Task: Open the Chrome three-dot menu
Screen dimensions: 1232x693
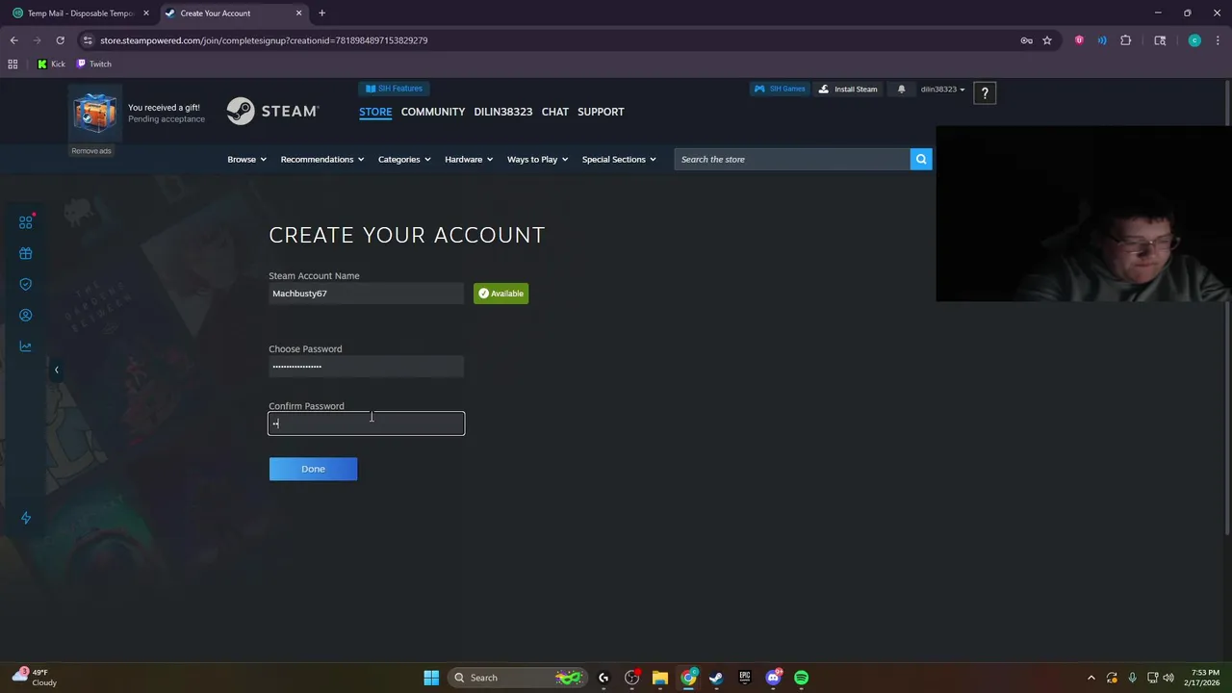Action: (x=1217, y=40)
